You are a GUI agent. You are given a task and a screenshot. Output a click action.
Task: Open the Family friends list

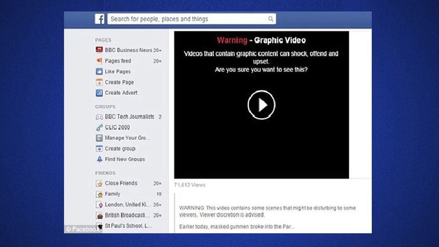tap(112, 194)
